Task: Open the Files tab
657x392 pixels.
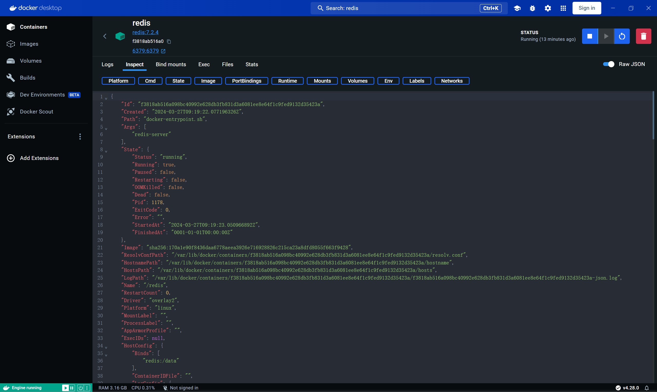Action: (227, 64)
